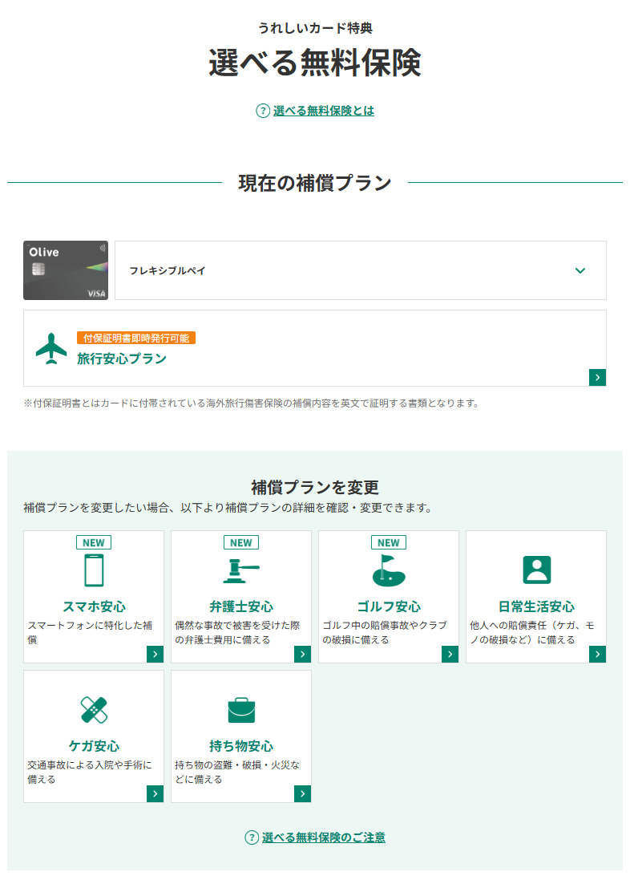Viewport: 630px width, 876px height.
Task: Open 旅行安心プラン details via its arrow
Action: pos(597,378)
